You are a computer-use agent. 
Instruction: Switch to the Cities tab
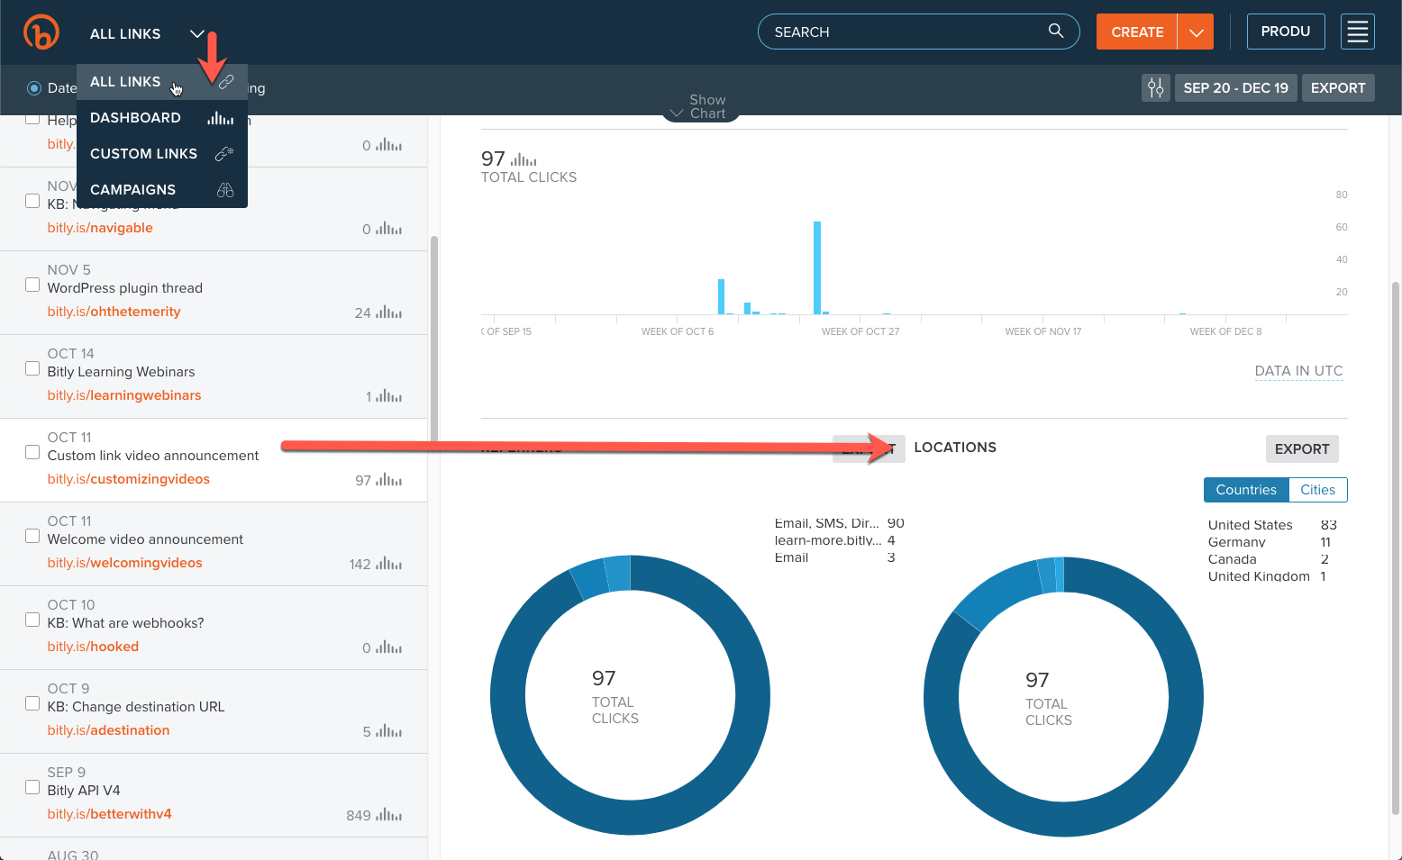click(1317, 490)
